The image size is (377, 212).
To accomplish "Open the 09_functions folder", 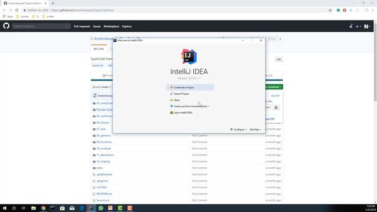I will tap(104, 142).
